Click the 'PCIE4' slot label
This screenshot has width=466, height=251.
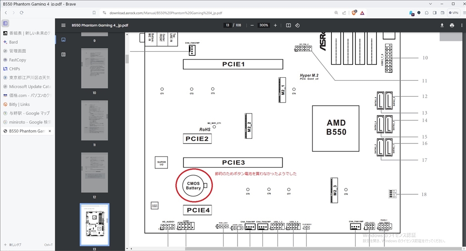(198, 210)
